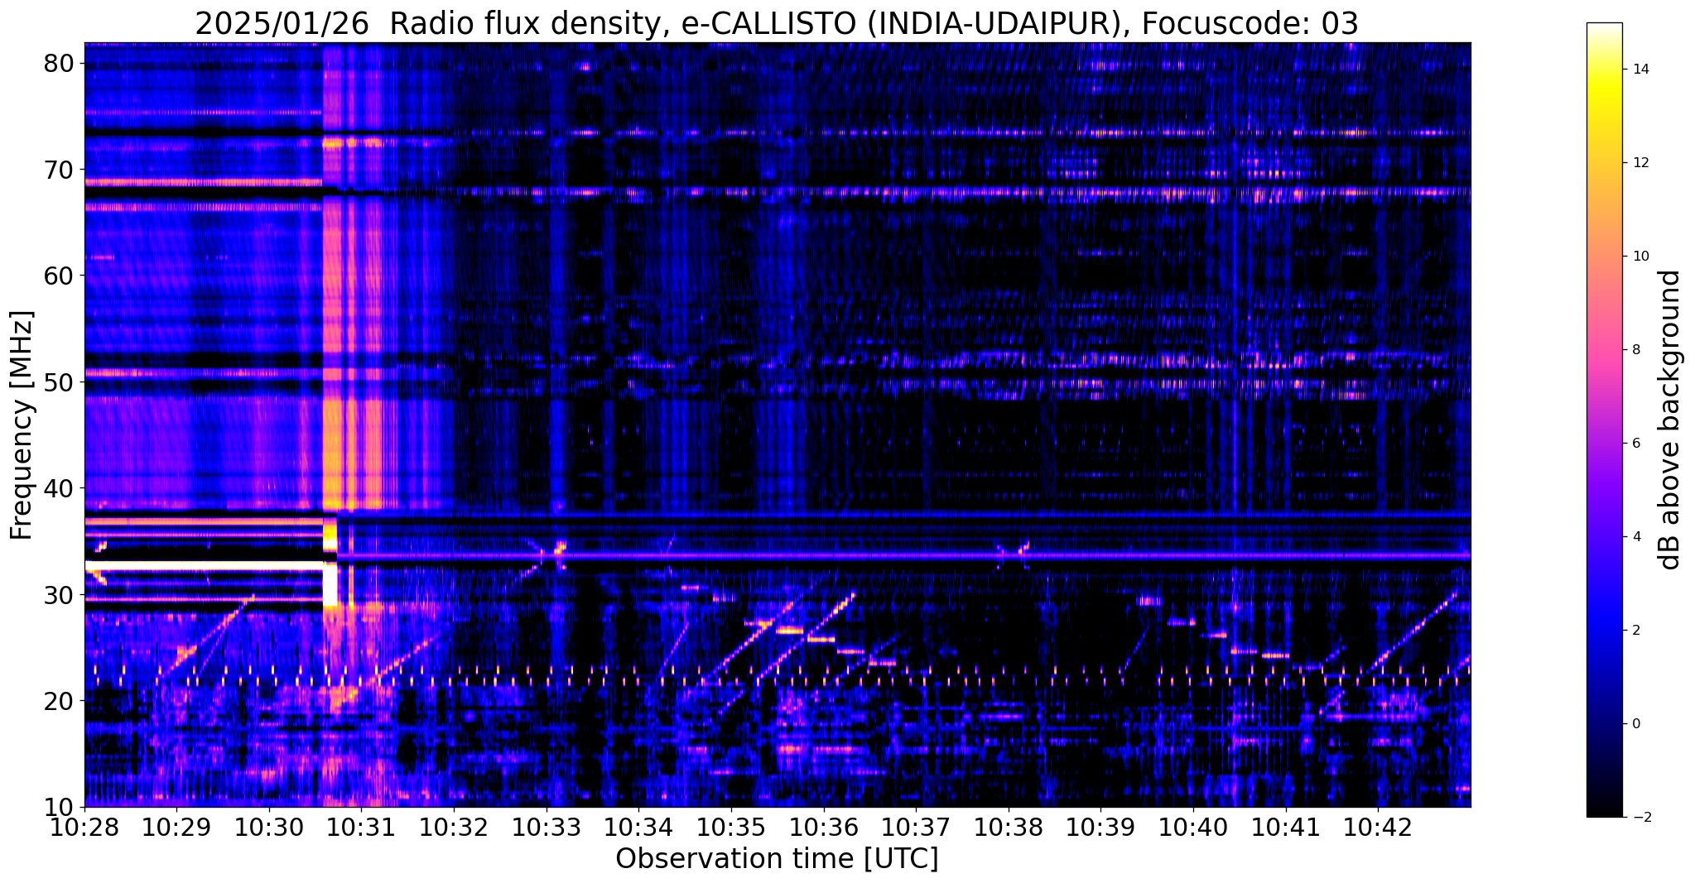Screen dimensions: 1695x883
Task: Click the 10:35 time tick label
Action: coord(731,828)
